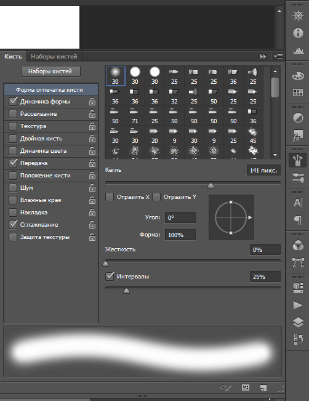
Task: Switch to Наборы кистей tab
Action: 54,57
